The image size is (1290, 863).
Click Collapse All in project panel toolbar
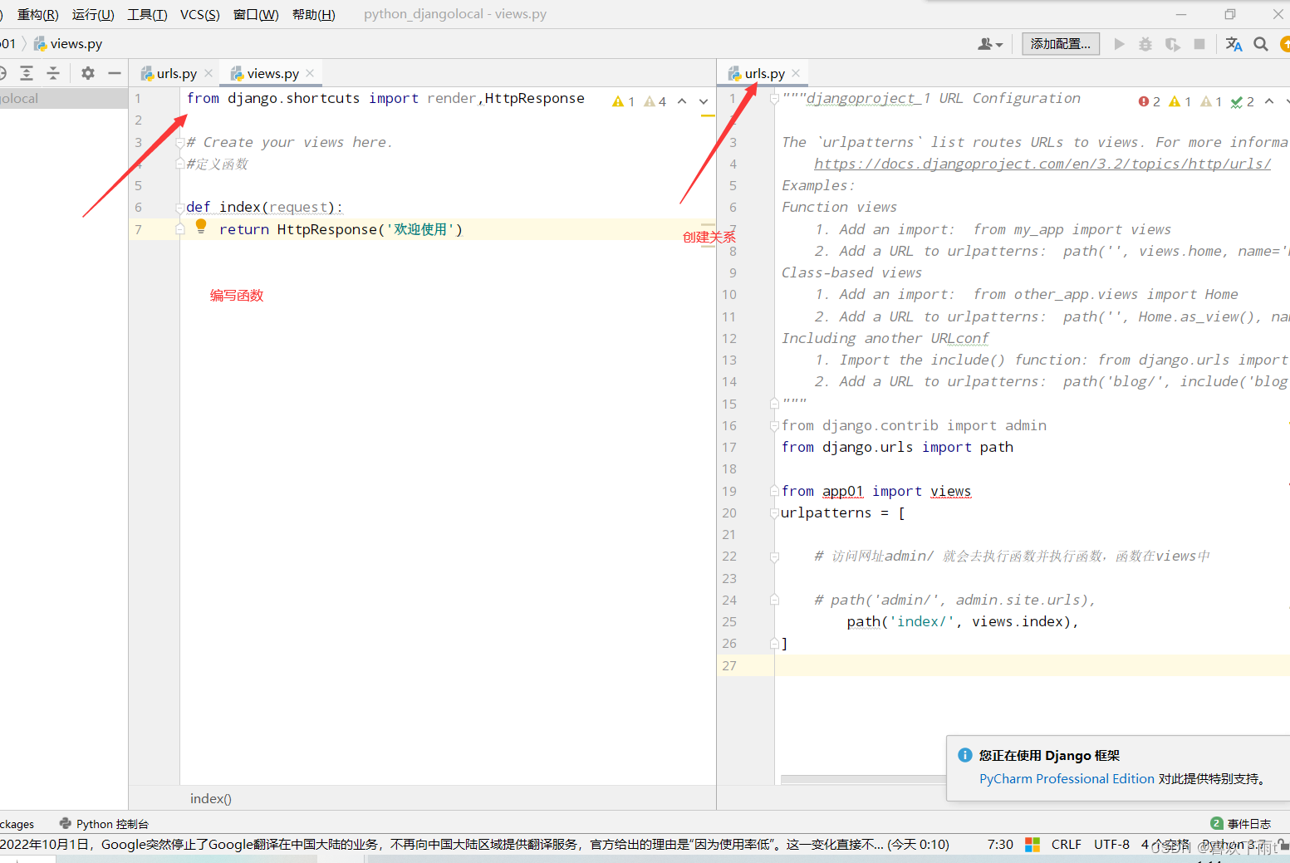[53, 73]
